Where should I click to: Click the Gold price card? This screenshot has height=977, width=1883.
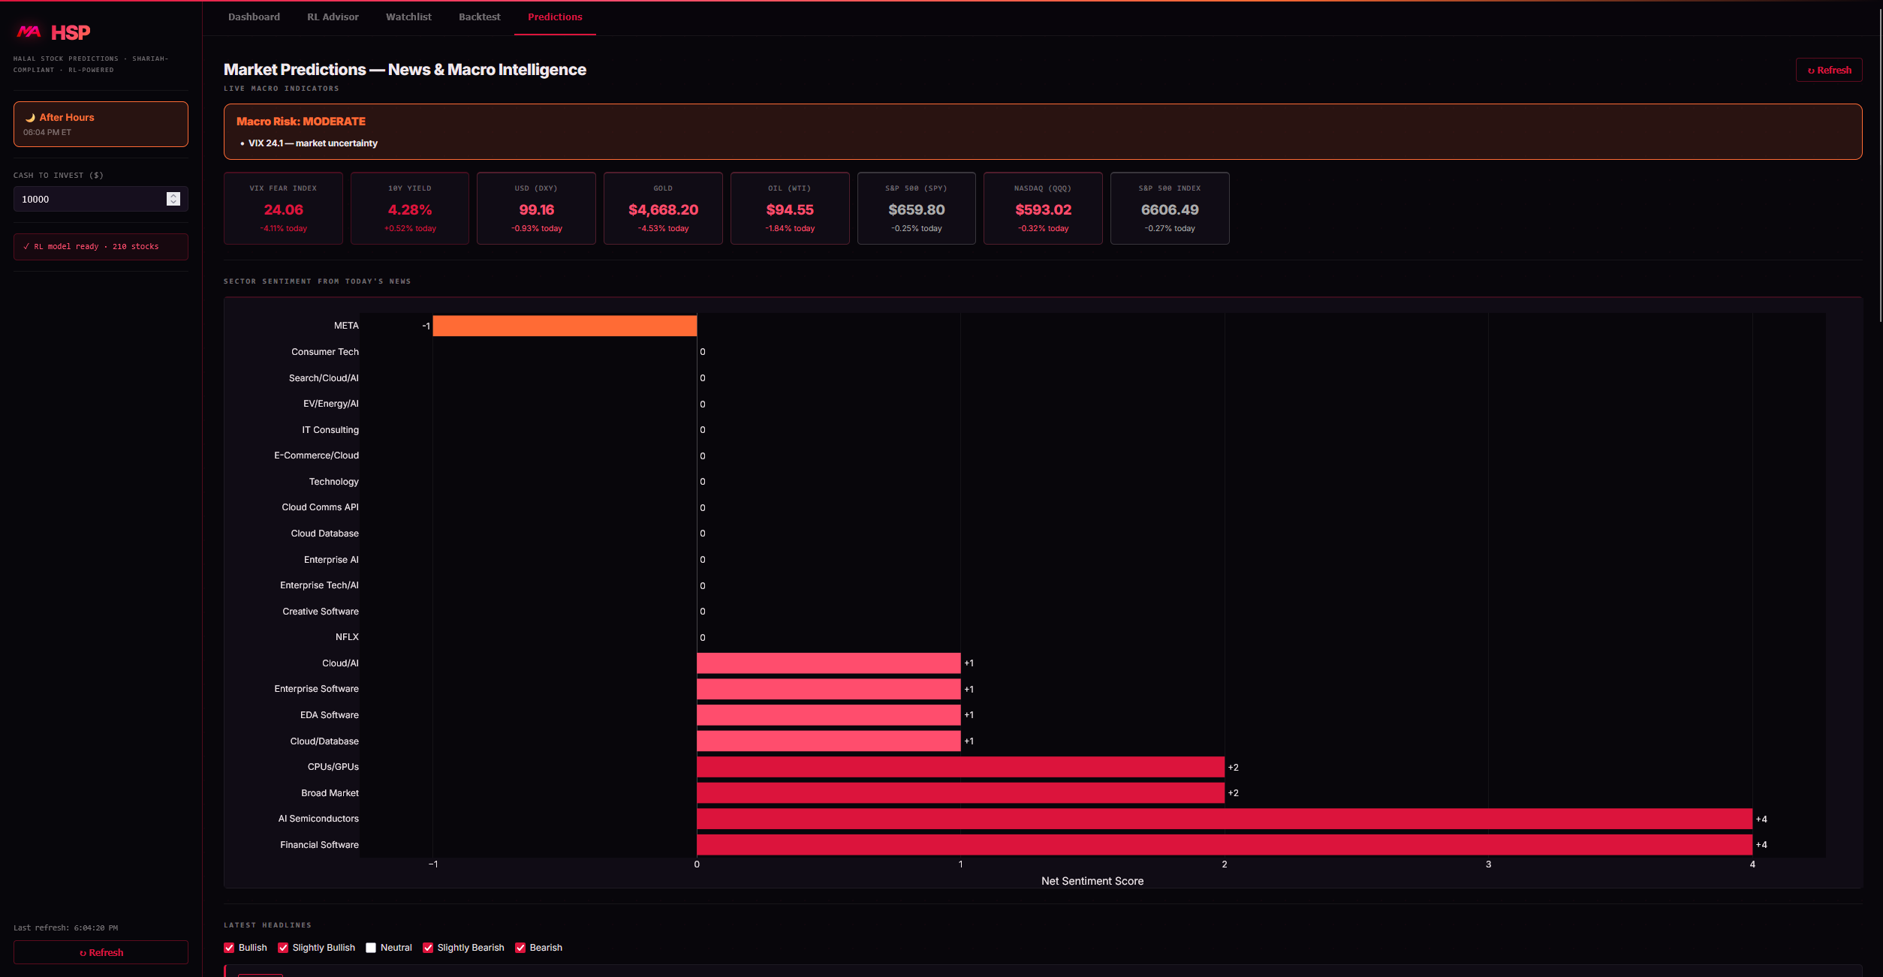[x=663, y=209]
